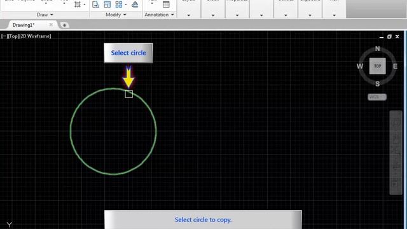Click the faded navigation bar

(x=396, y=153)
